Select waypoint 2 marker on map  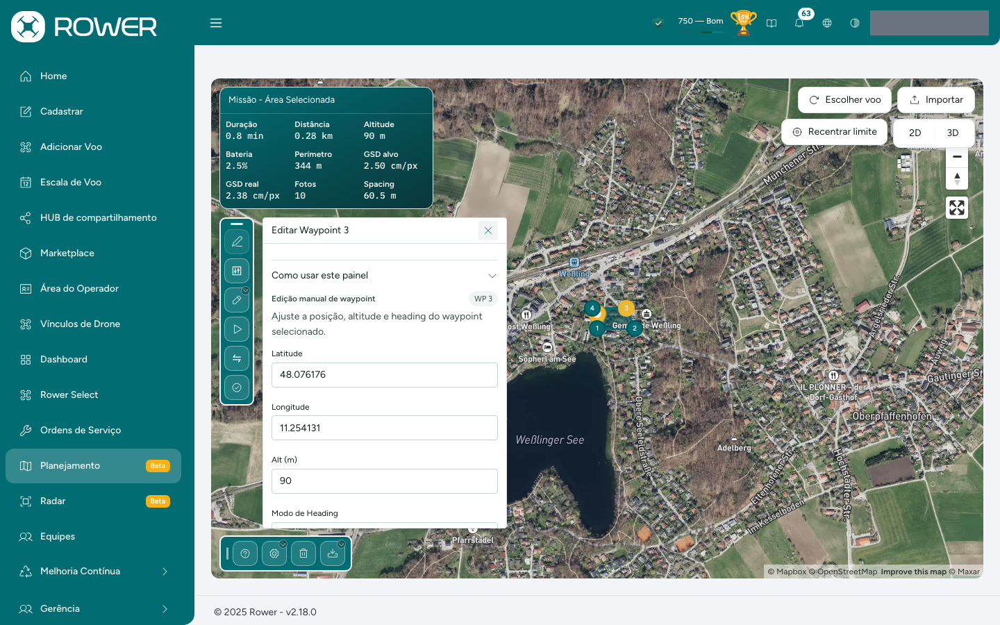coord(635,328)
